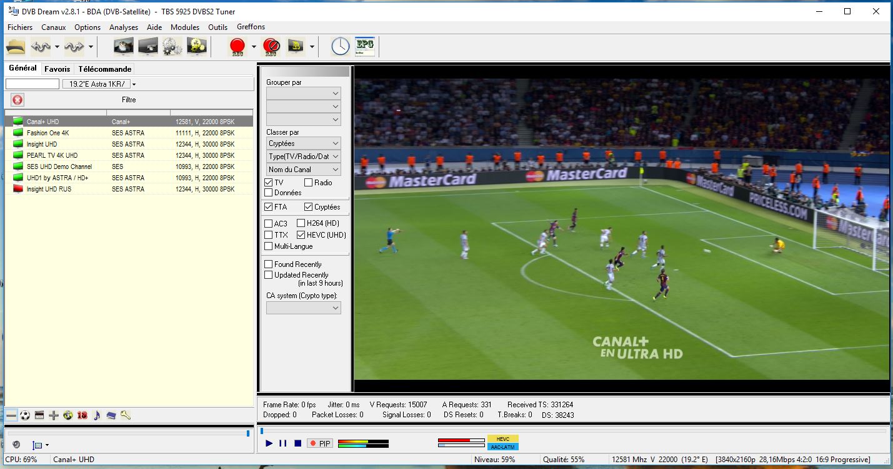
Task: Select the globe news category icon
Action: (68, 415)
